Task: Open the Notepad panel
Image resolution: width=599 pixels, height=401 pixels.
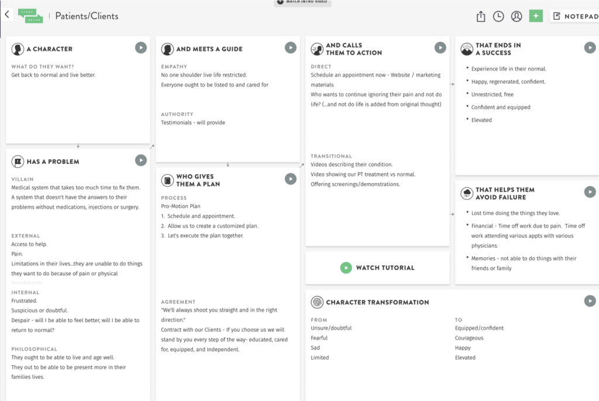Action: pyautogui.click(x=575, y=16)
